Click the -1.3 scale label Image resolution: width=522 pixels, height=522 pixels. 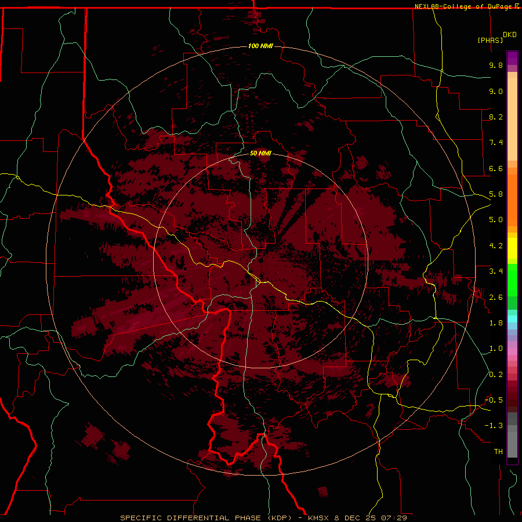pyautogui.click(x=494, y=426)
